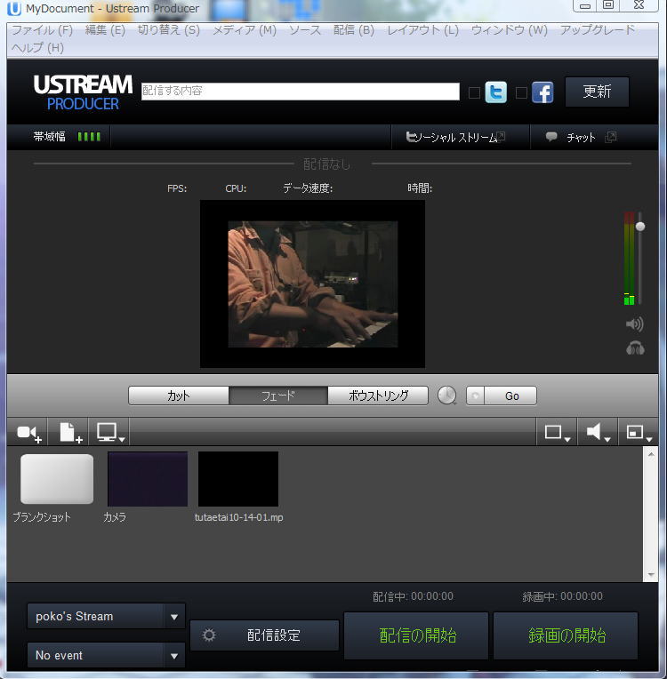Image resolution: width=667 pixels, height=679 pixels.
Task: Open the audio speaker source dropdown
Action: click(598, 433)
